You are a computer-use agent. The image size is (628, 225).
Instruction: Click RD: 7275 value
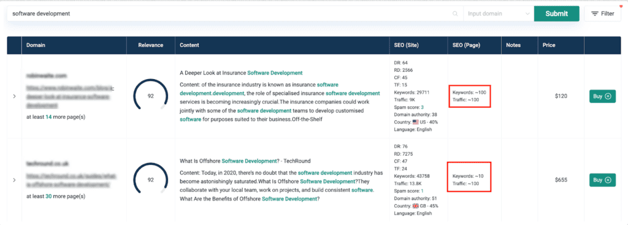(x=404, y=154)
